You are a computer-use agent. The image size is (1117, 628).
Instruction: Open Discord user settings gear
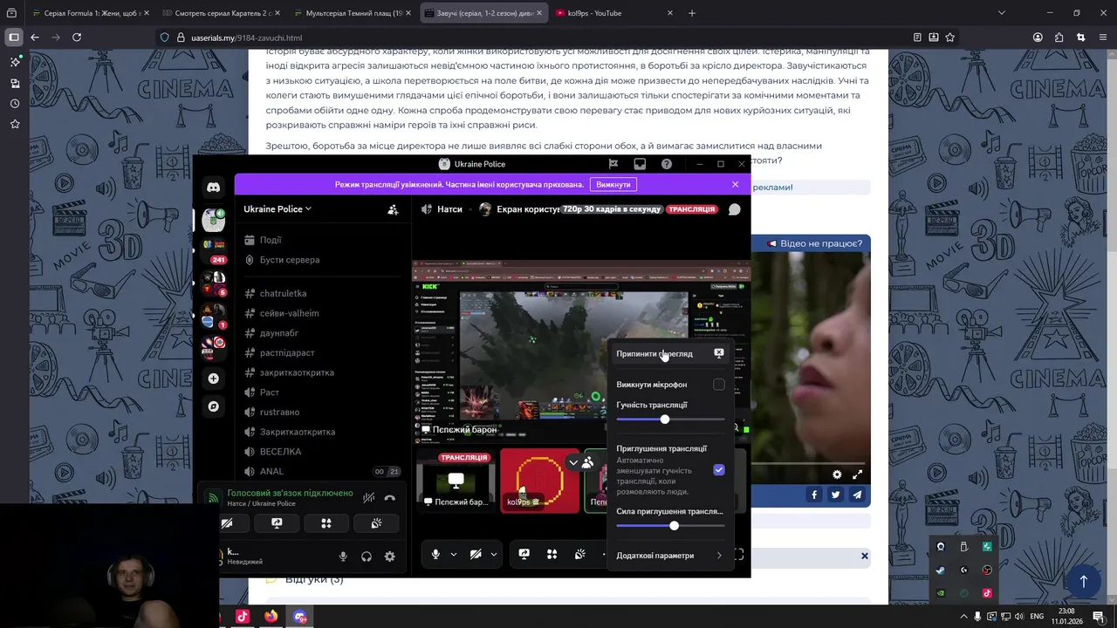click(x=389, y=556)
